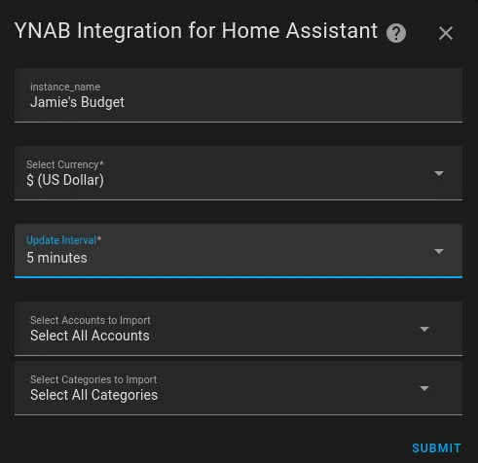
Task: Click the Select Categories to Import label
Action: pyautogui.click(x=93, y=379)
